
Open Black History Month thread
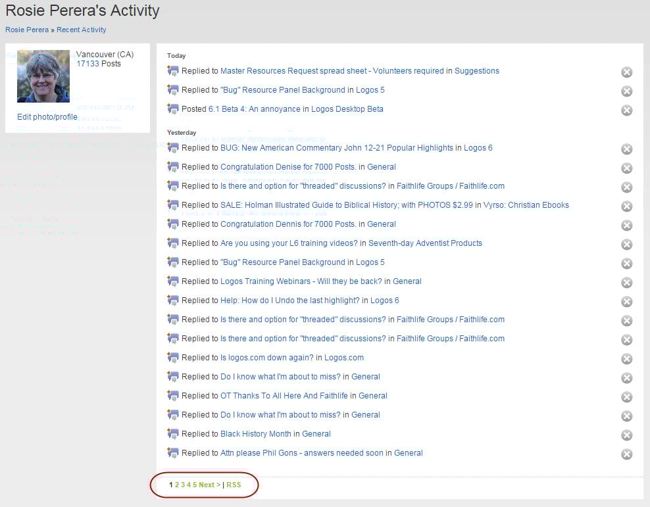[256, 434]
